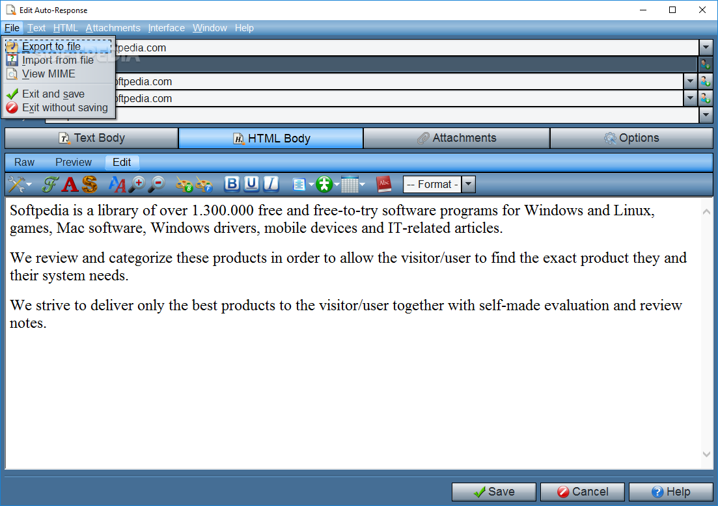Open the HTML menu
Viewport: 718px width, 506px height.
[66, 28]
